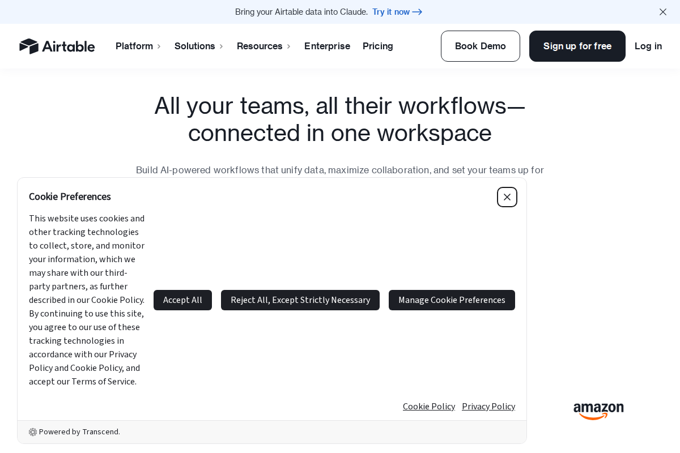The width and height of the screenshot is (680, 453).
Task: Click the Amazon logo
Action: 598,411
